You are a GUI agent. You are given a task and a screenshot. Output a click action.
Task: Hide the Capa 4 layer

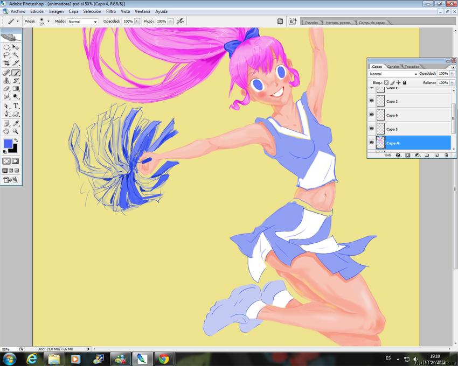point(372,143)
